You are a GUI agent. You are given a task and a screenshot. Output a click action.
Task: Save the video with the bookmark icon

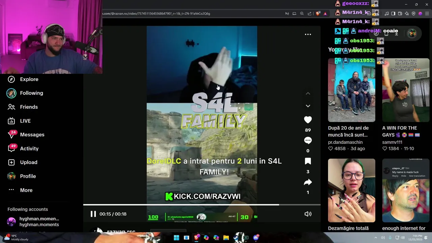pyautogui.click(x=308, y=161)
